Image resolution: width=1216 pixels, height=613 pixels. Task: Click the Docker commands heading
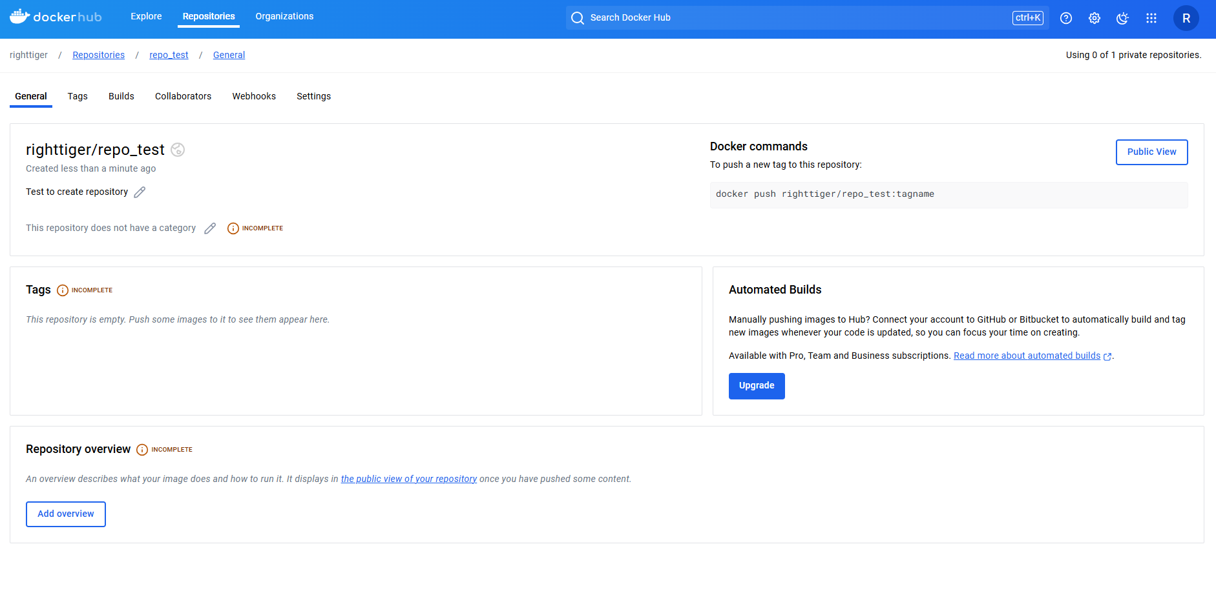click(x=759, y=146)
